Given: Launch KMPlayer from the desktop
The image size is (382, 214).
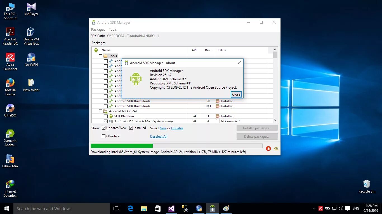Looking at the screenshot, I should coord(31,9).
